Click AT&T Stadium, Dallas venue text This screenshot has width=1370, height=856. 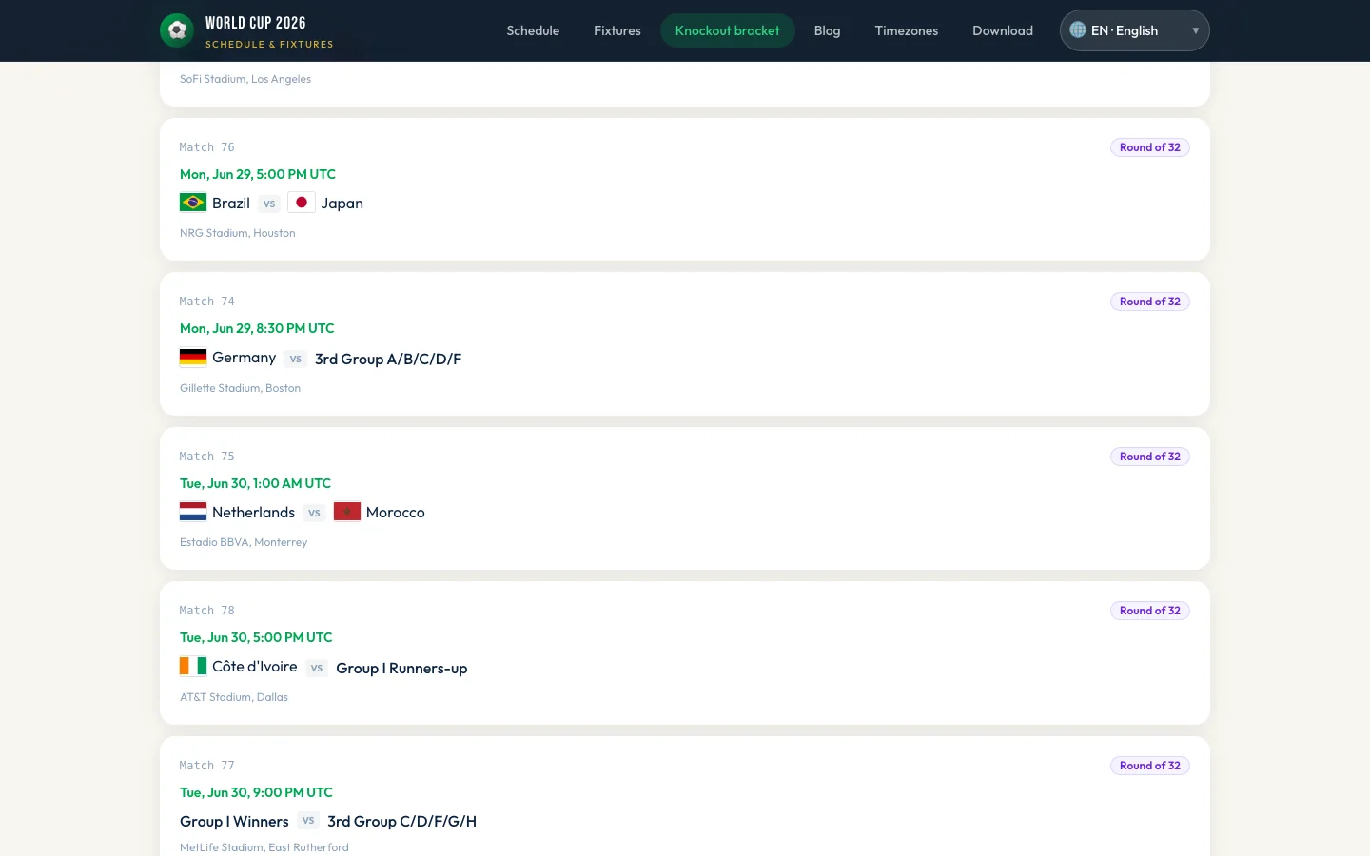(234, 697)
